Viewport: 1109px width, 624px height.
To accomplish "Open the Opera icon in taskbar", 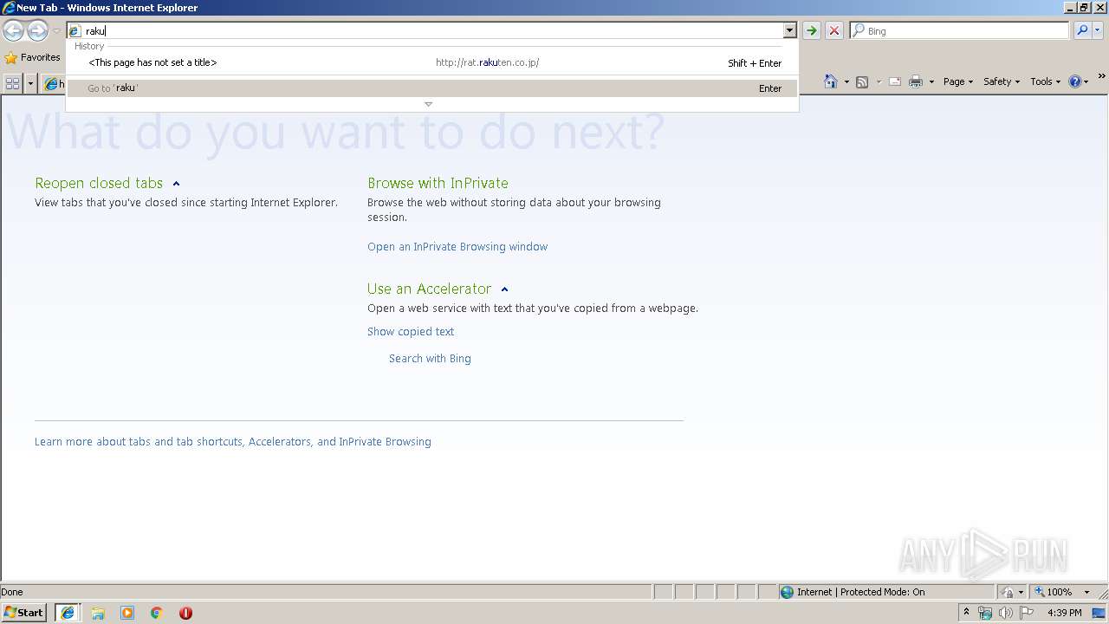I will pyautogui.click(x=185, y=613).
